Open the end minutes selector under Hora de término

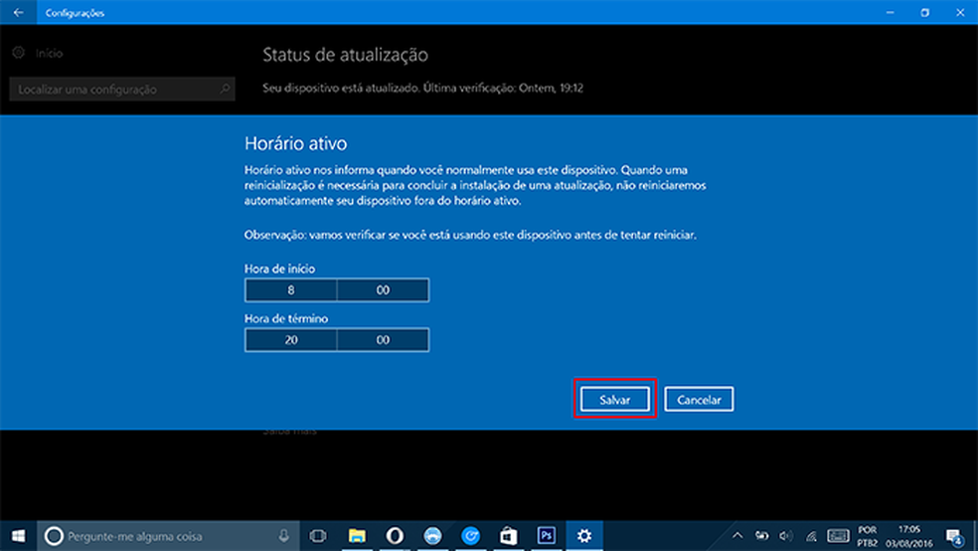pyautogui.click(x=383, y=340)
